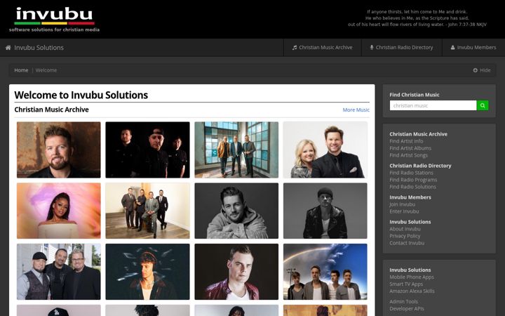
Task: Open thumbnail of three men outdoors by house
Action: [x=59, y=272]
